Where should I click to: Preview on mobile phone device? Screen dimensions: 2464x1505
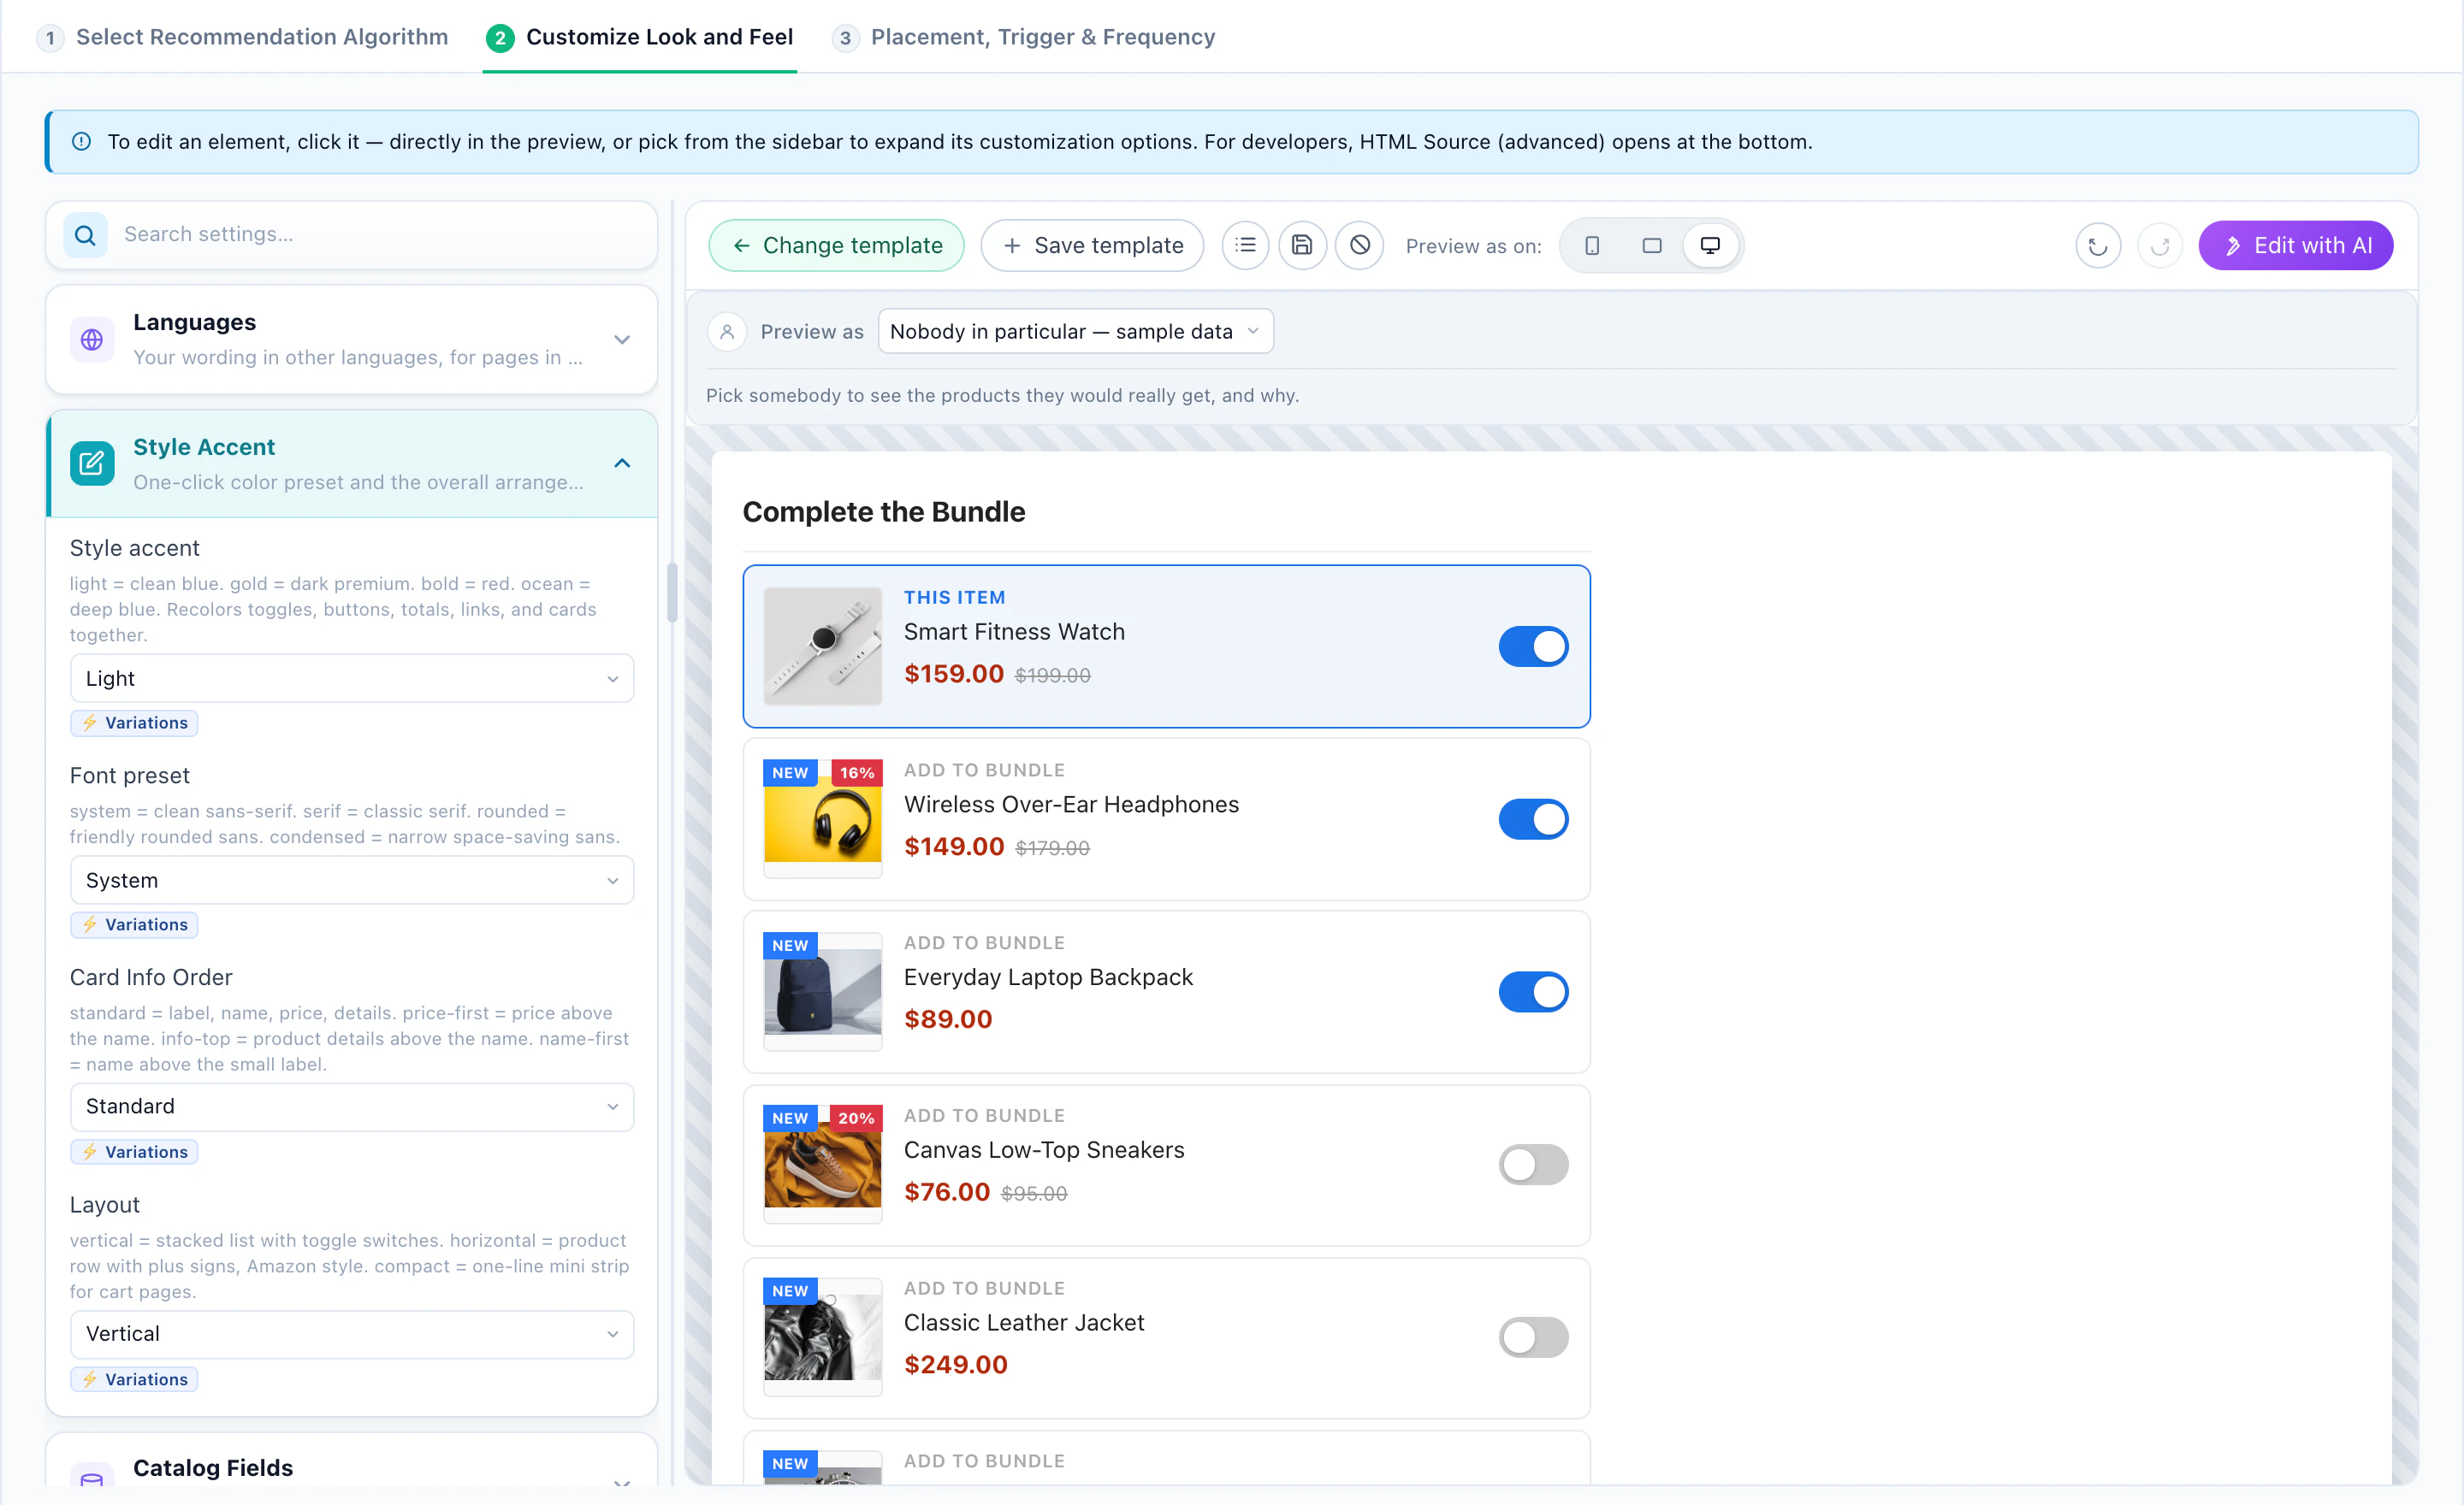tap(1592, 245)
